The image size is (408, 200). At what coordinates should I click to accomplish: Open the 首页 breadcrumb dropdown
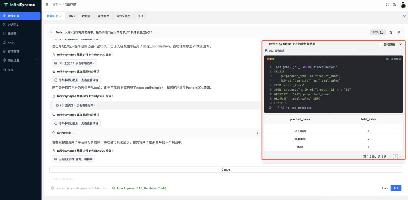[57, 5]
